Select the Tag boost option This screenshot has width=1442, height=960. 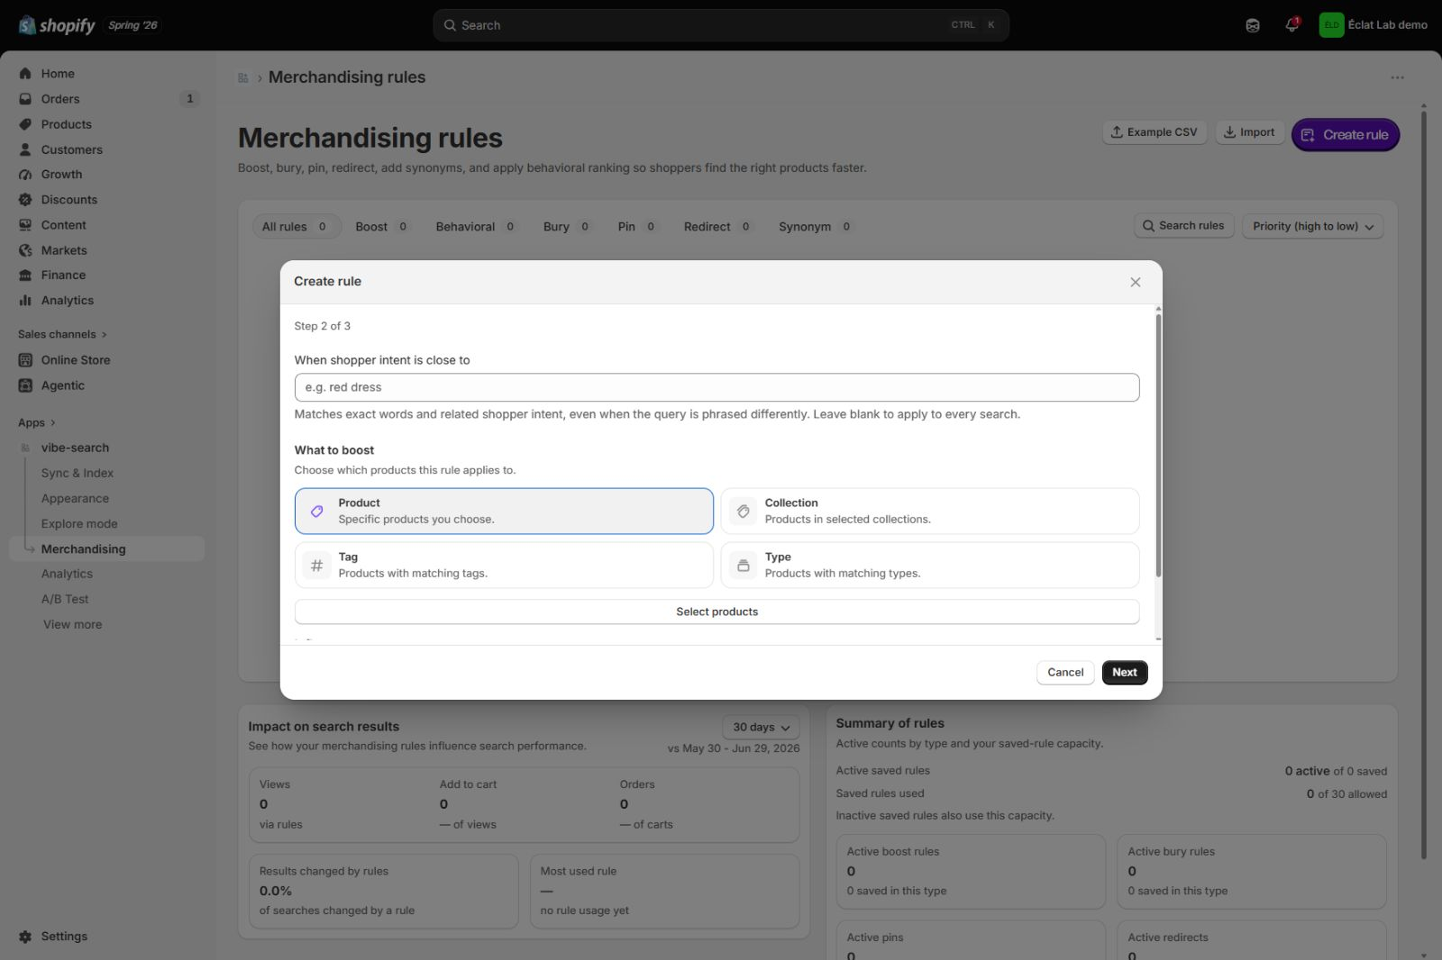504,566
